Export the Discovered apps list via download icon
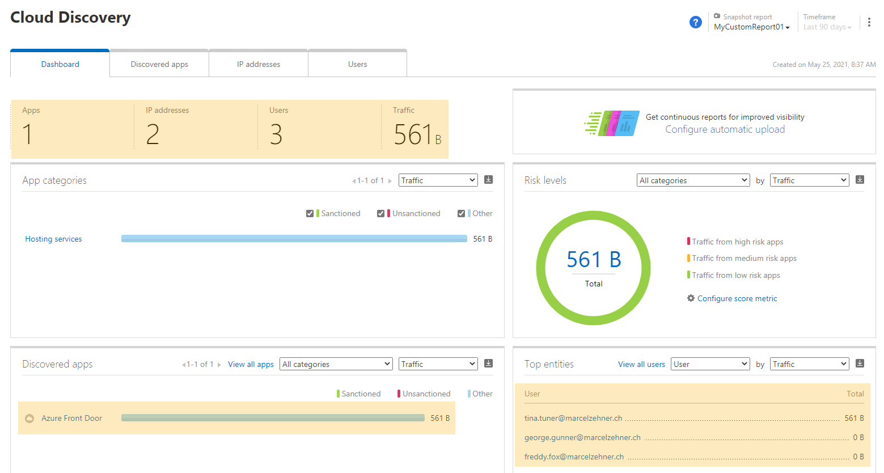884x473 pixels. point(488,364)
